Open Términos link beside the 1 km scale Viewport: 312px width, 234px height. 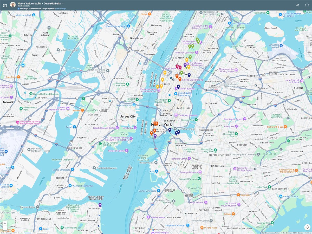pyautogui.click(x=28, y=233)
